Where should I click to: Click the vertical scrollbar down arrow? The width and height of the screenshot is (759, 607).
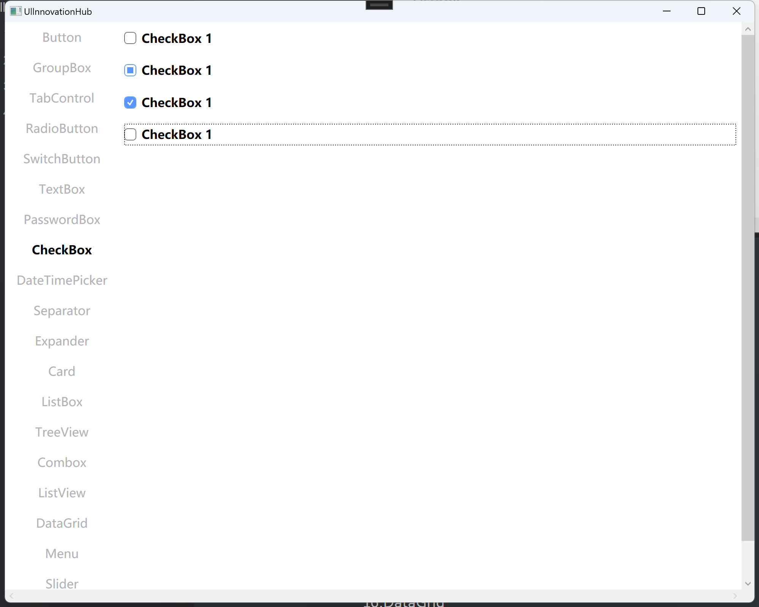748,583
